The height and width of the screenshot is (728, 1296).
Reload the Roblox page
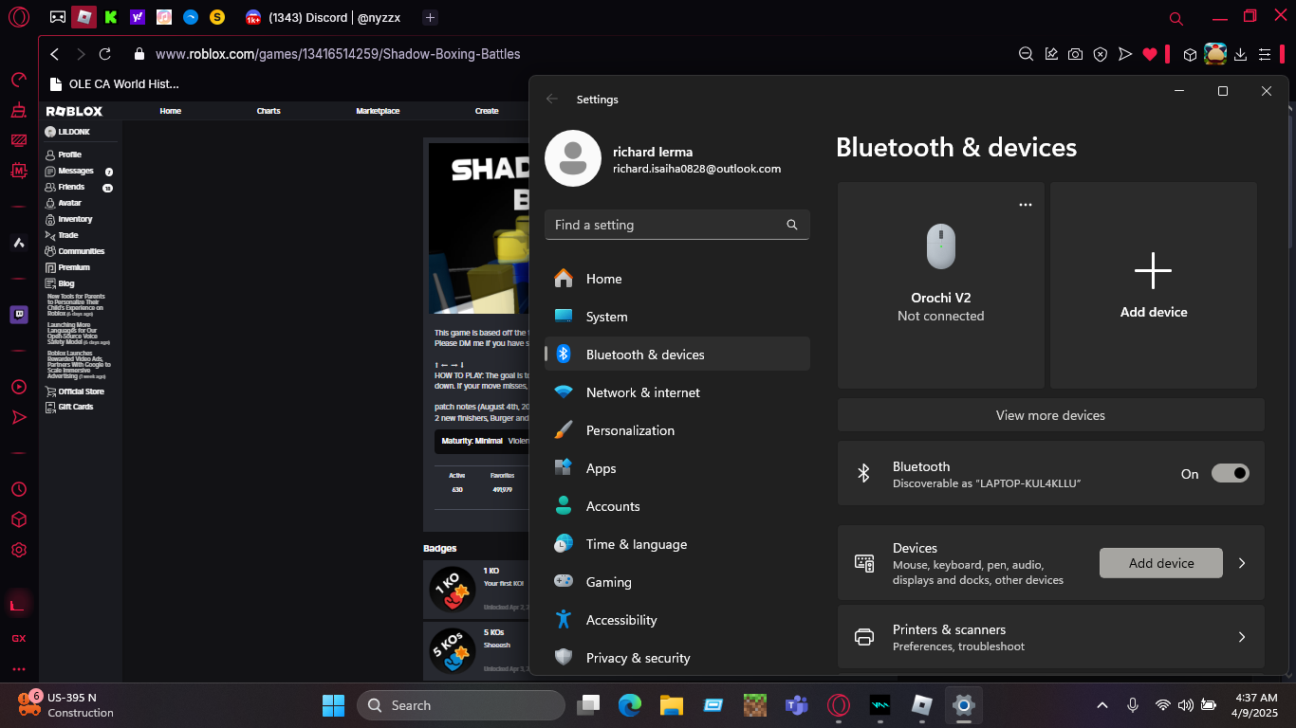pyautogui.click(x=105, y=54)
